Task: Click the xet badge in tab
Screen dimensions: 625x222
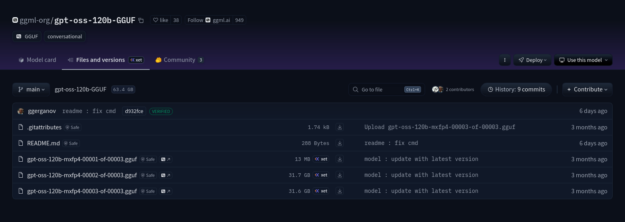Action: 136,60
